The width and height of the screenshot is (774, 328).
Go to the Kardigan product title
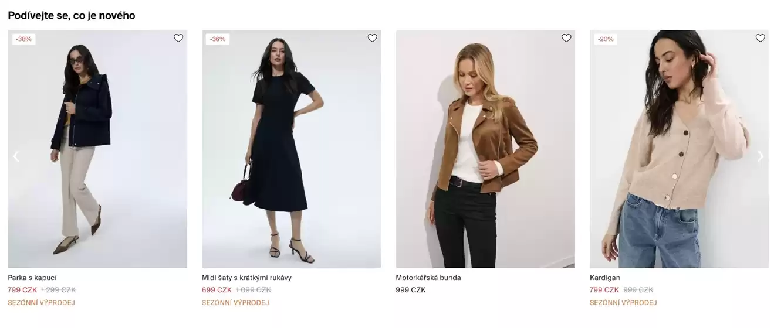[x=605, y=278]
